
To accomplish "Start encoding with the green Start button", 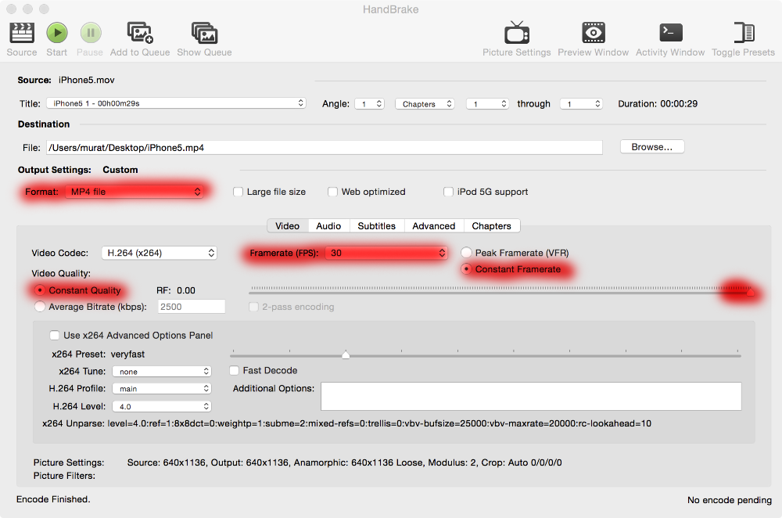I will [57, 33].
